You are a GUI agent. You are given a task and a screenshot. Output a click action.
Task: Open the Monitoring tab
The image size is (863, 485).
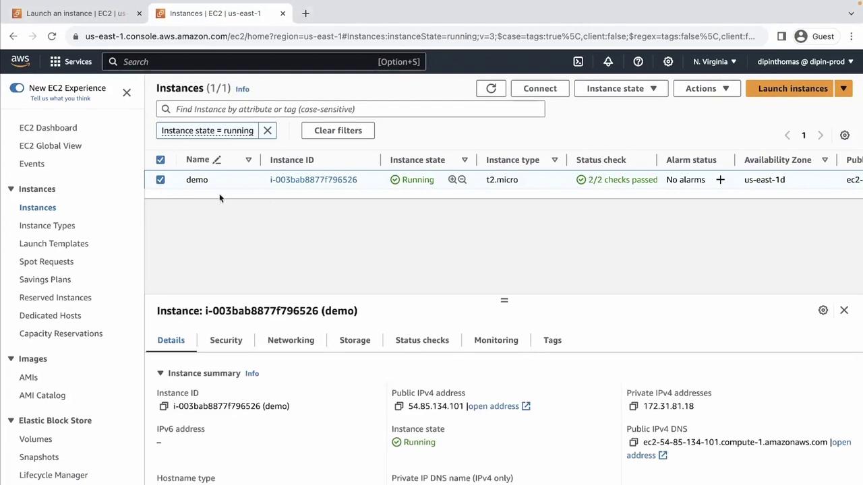click(x=496, y=340)
